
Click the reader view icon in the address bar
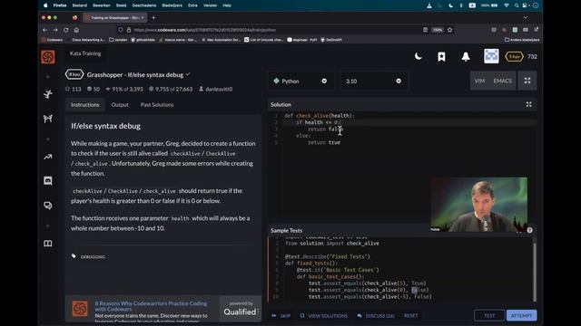point(425,30)
